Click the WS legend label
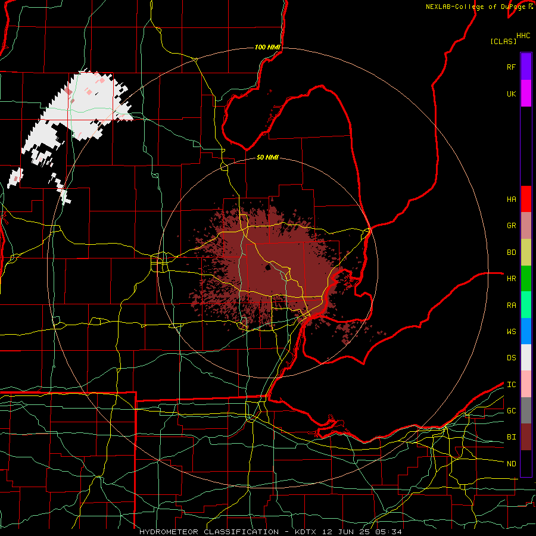 tap(511, 331)
